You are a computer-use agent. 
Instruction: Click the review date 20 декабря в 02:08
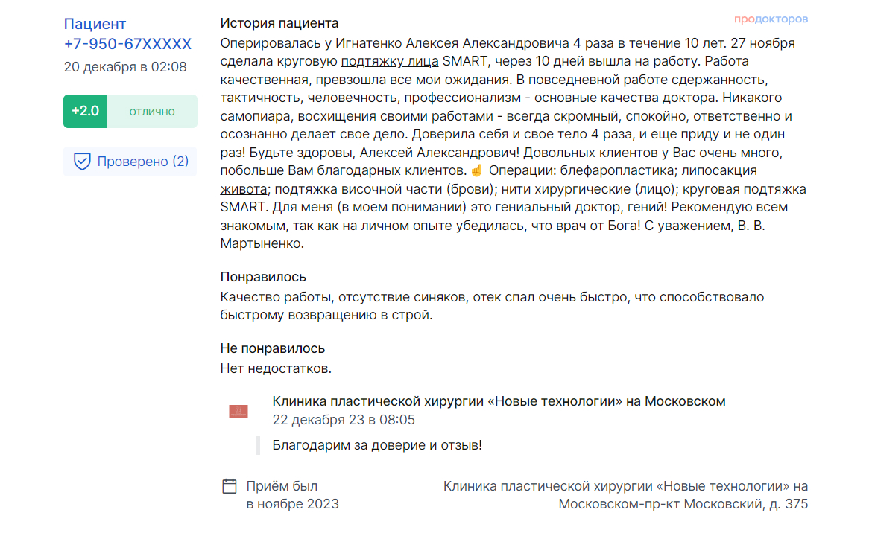click(125, 67)
